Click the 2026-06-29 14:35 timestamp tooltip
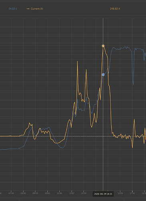146x201 pixels. (103, 194)
